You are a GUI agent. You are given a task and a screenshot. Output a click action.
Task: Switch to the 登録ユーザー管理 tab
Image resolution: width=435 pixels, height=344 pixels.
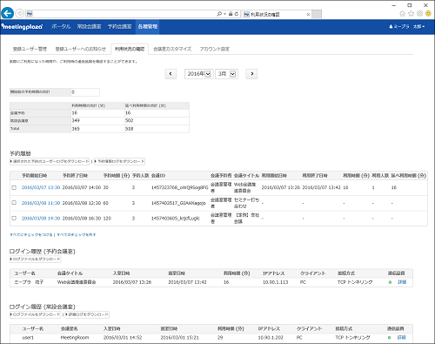[x=30, y=49]
